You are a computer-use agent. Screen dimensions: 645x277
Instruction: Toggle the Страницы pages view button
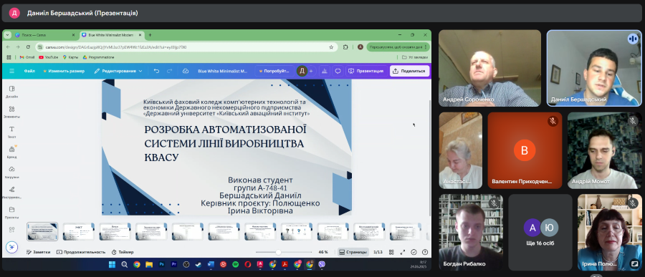(x=353, y=252)
